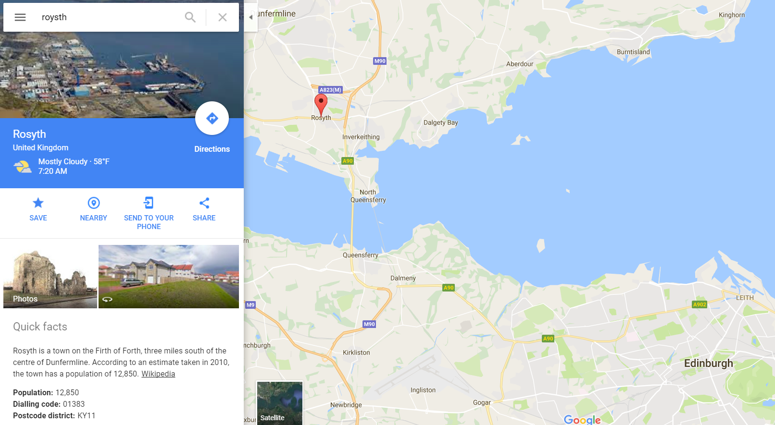Image resolution: width=775 pixels, height=425 pixels.
Task: Find places Nearby Rosyth
Action: point(94,209)
